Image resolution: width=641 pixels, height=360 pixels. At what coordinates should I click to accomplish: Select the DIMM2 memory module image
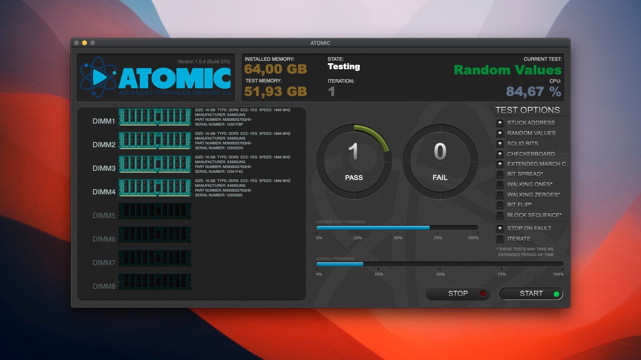[x=155, y=140]
